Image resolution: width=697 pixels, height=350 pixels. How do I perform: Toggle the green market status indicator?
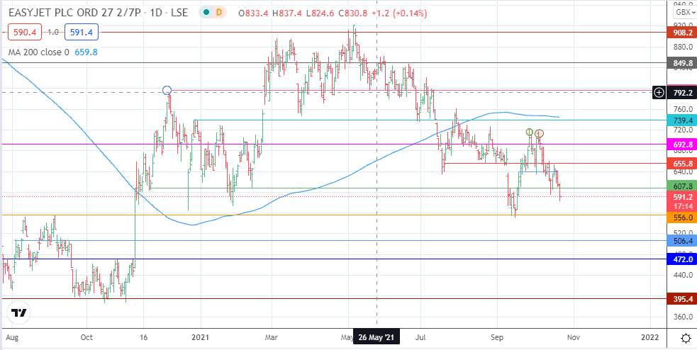pos(206,13)
